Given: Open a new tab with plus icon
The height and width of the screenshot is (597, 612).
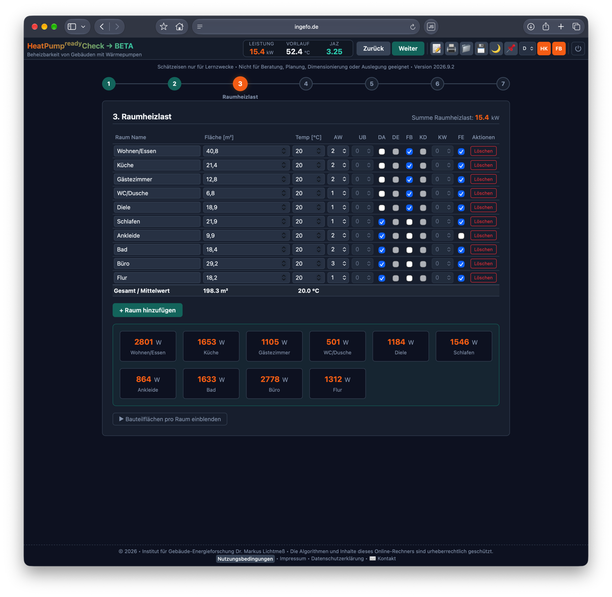Looking at the screenshot, I should pyautogui.click(x=561, y=27).
